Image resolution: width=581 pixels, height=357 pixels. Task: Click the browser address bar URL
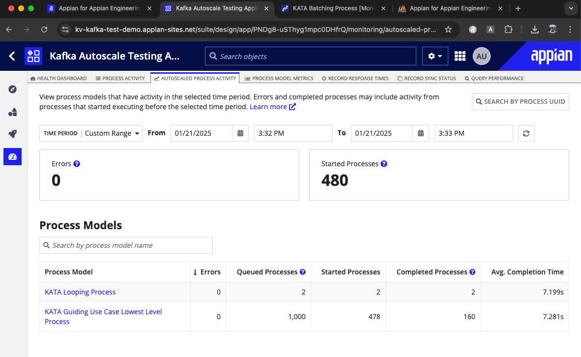(255, 30)
